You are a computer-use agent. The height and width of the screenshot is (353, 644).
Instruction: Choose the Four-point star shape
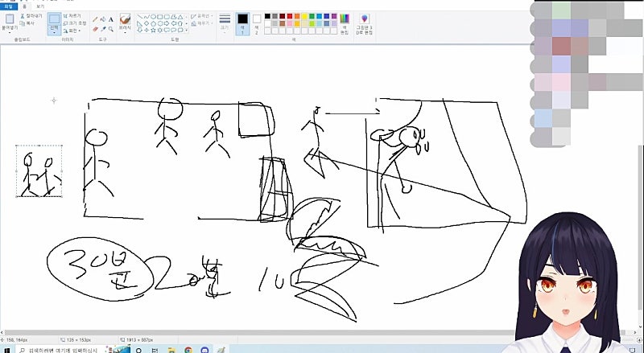[147, 30]
